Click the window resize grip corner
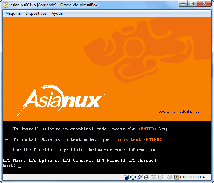Screen dimensions: 214x183 pos(209,178)
